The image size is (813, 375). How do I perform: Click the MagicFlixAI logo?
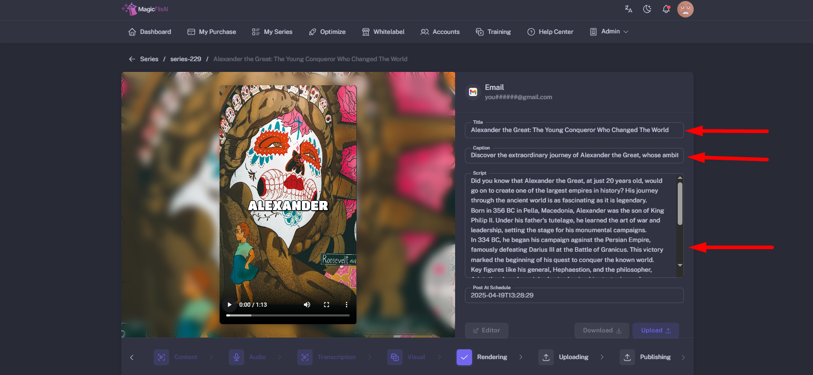pyautogui.click(x=145, y=9)
